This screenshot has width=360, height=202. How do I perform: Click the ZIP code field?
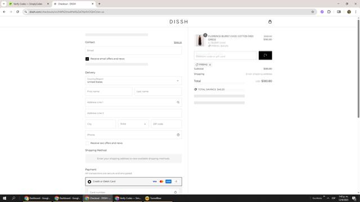coord(166,124)
